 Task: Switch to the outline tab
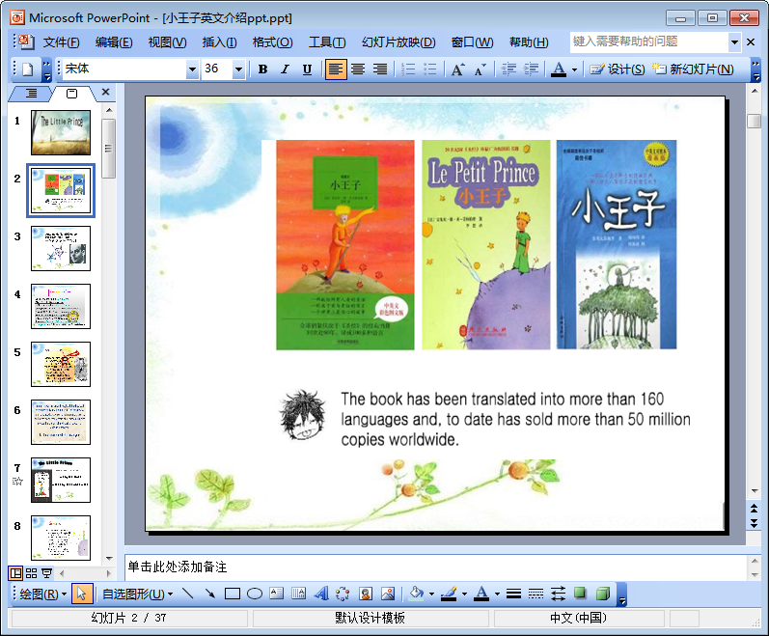click(x=31, y=94)
